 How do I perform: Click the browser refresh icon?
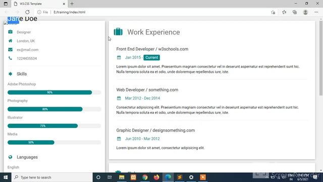(27, 12)
